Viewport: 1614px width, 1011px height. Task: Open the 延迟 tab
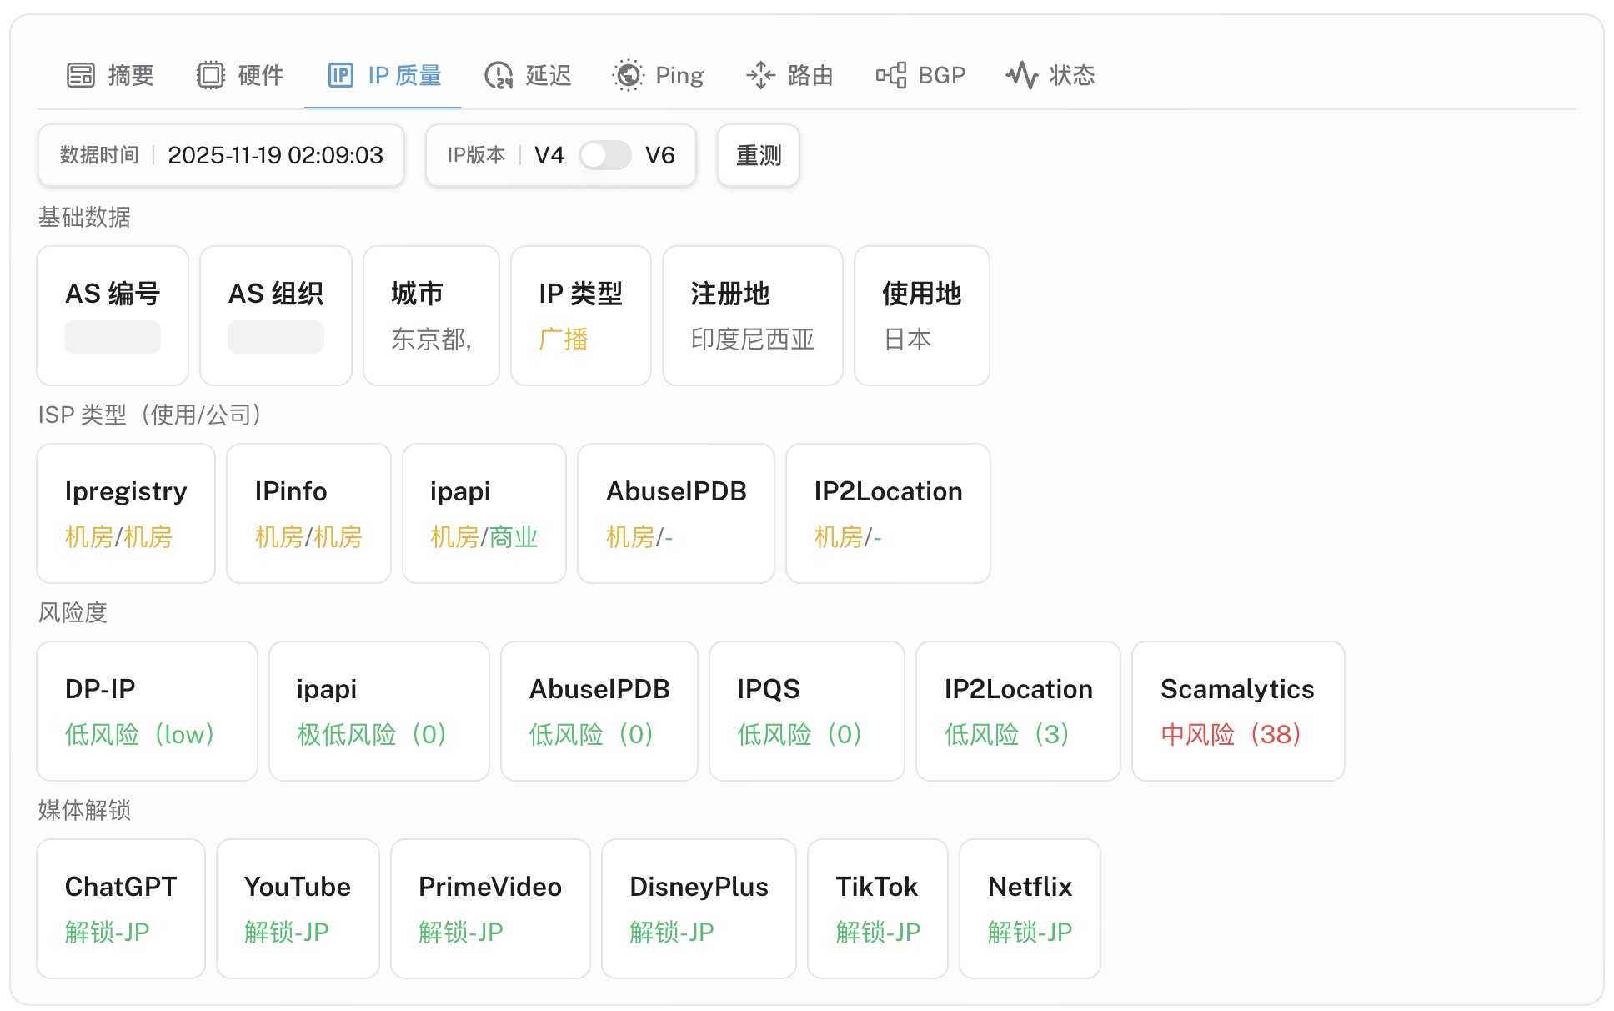pyautogui.click(x=547, y=75)
